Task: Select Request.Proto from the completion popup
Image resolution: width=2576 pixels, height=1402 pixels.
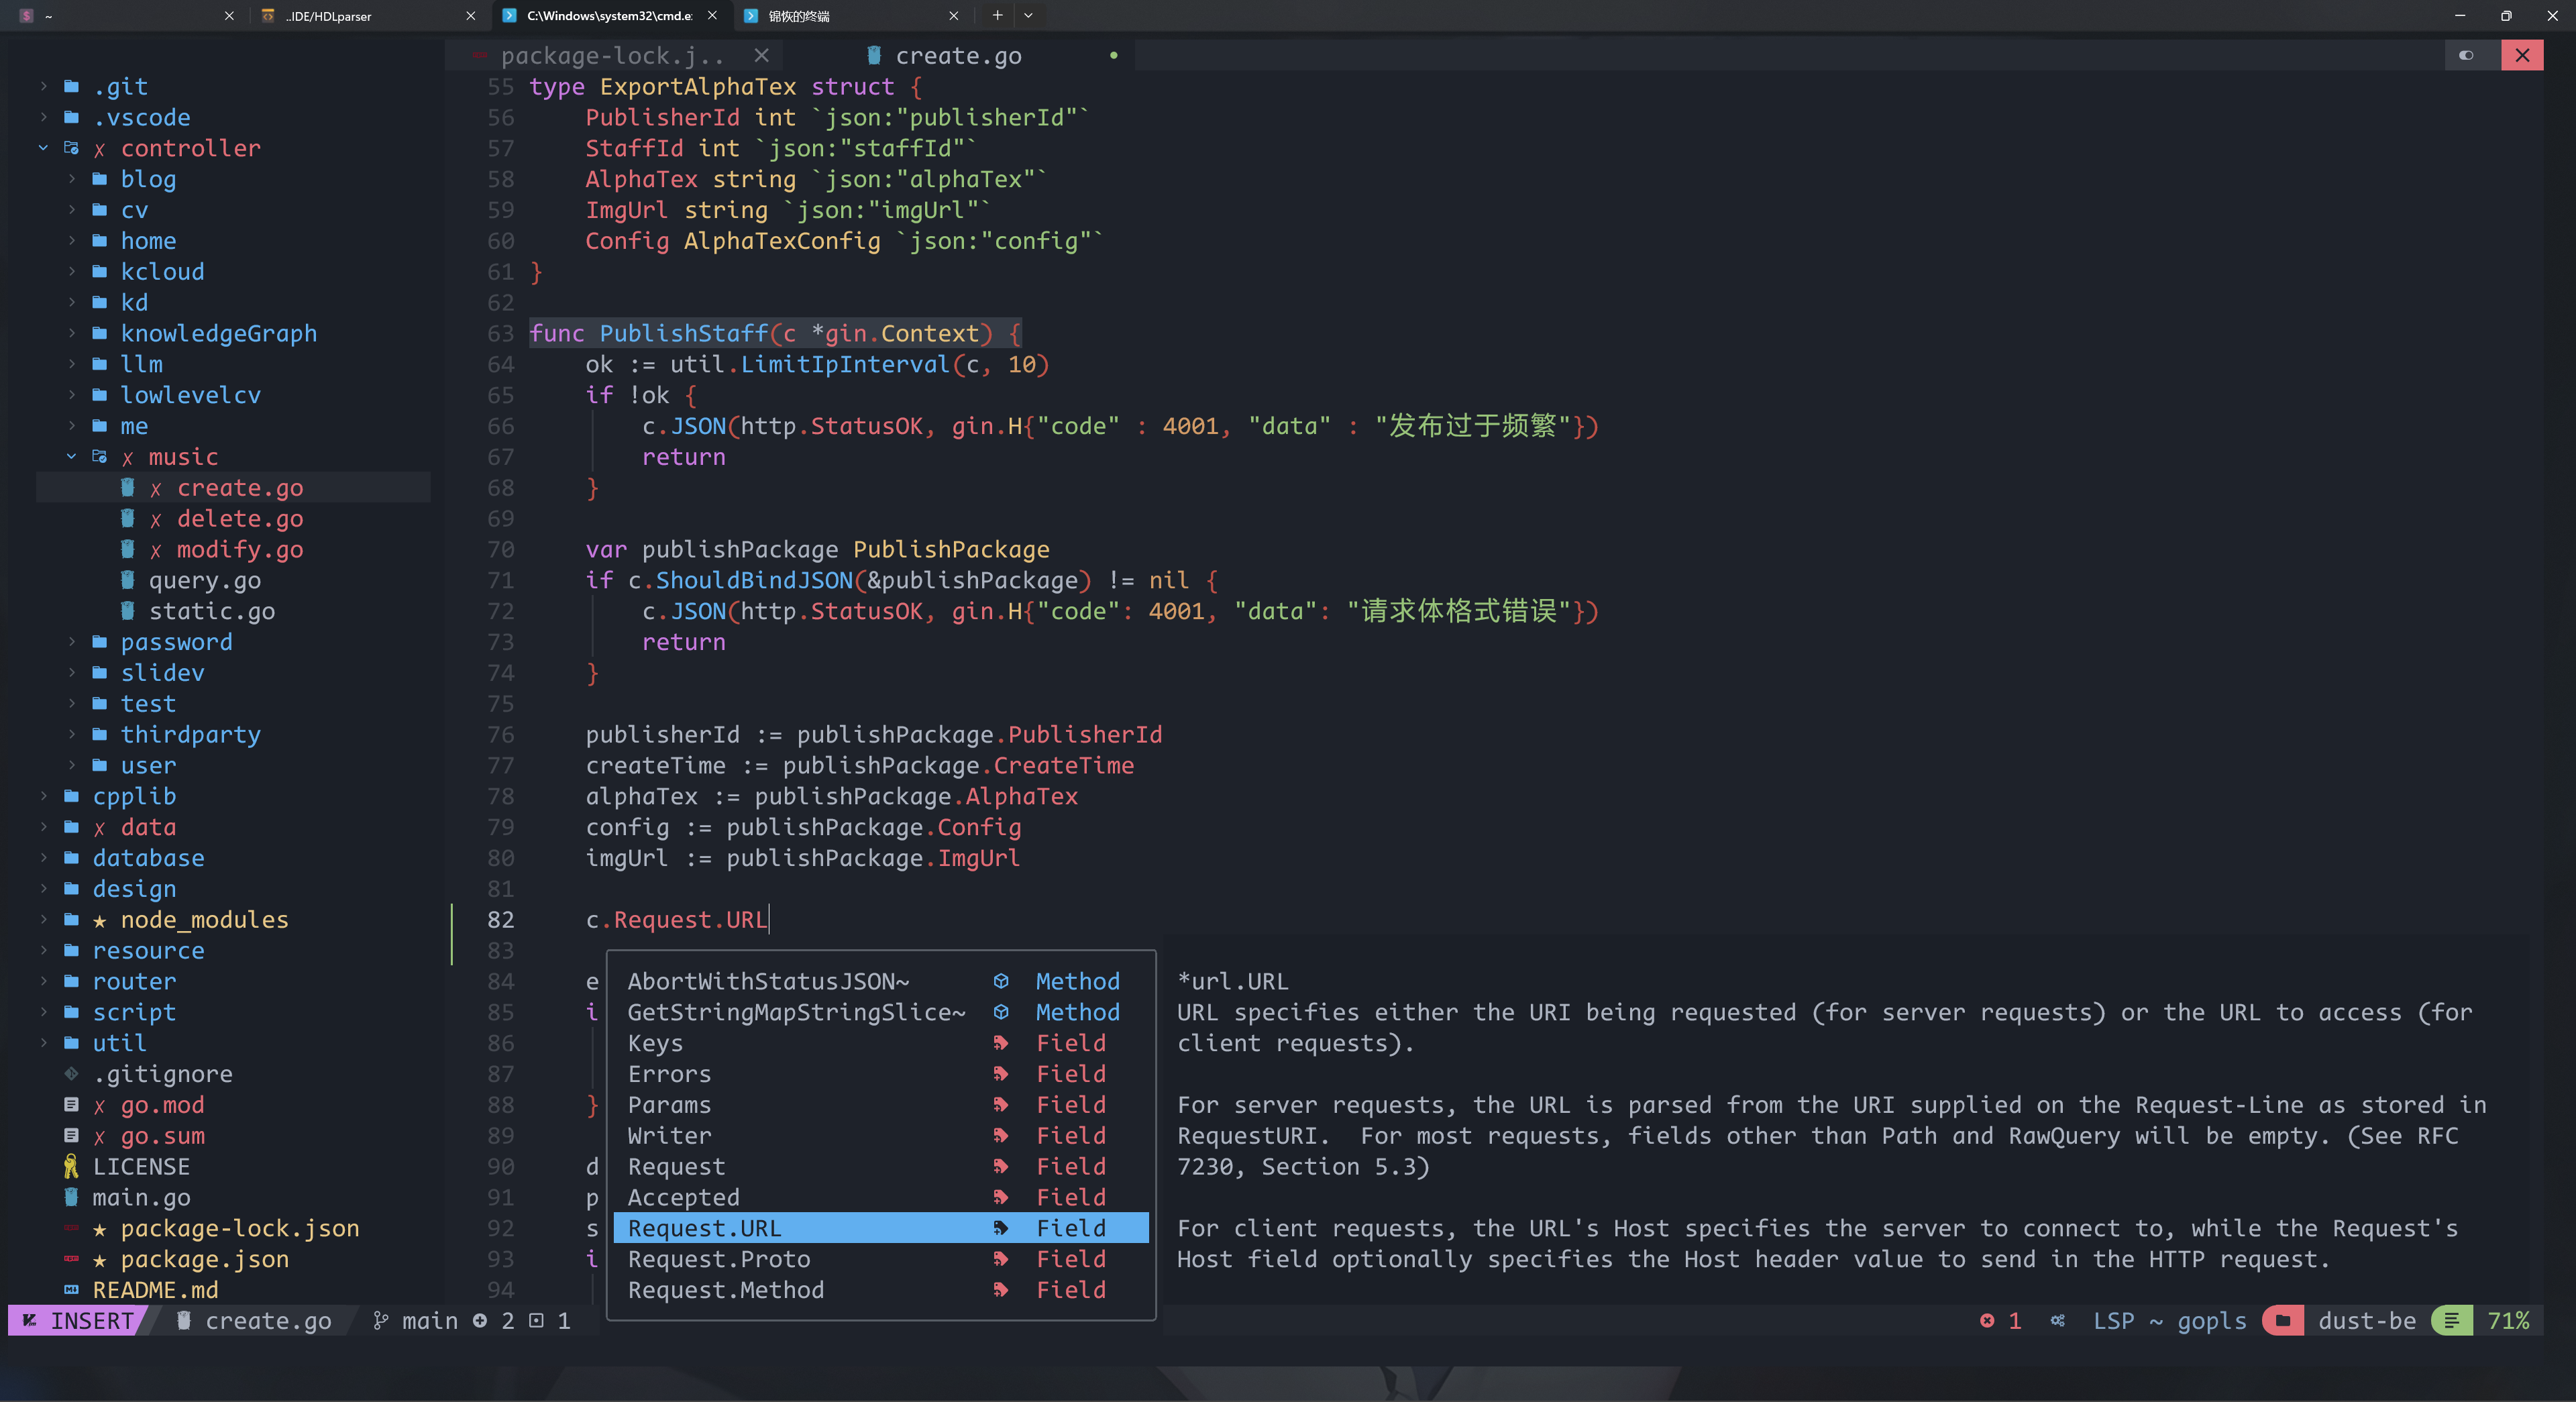Action: point(719,1259)
